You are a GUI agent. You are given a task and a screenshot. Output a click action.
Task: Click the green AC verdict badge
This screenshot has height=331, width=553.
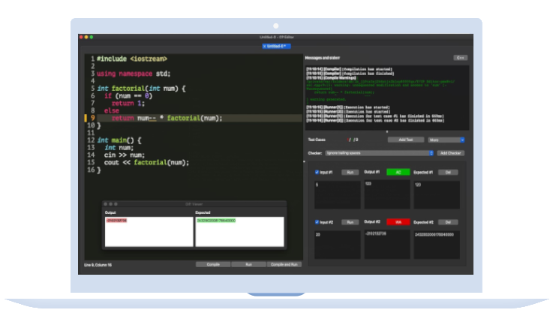398,172
